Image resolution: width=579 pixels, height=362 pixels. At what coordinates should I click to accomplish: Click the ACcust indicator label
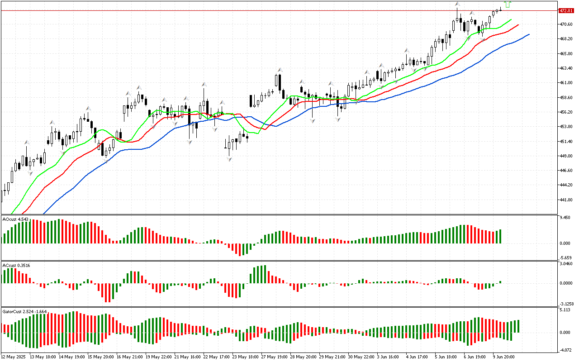coord(16,265)
